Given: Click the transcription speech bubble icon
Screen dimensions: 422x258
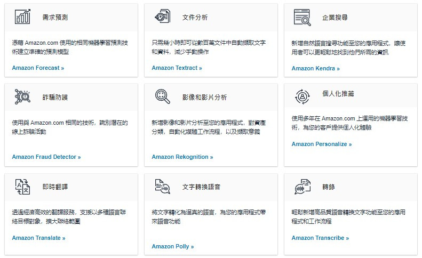Looking at the screenshot, I should pos(302,187).
